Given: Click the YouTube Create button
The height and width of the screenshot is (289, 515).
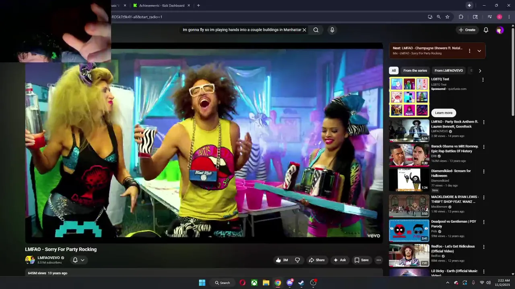Looking at the screenshot, I should click(x=467, y=30).
